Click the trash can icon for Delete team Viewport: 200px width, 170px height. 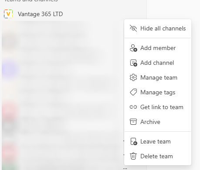pos(133,156)
